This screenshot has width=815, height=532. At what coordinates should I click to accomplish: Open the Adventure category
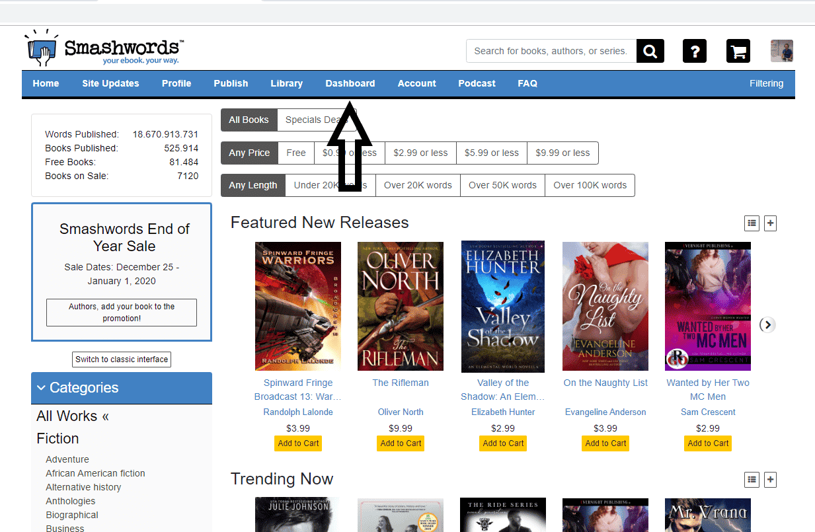[x=67, y=459]
